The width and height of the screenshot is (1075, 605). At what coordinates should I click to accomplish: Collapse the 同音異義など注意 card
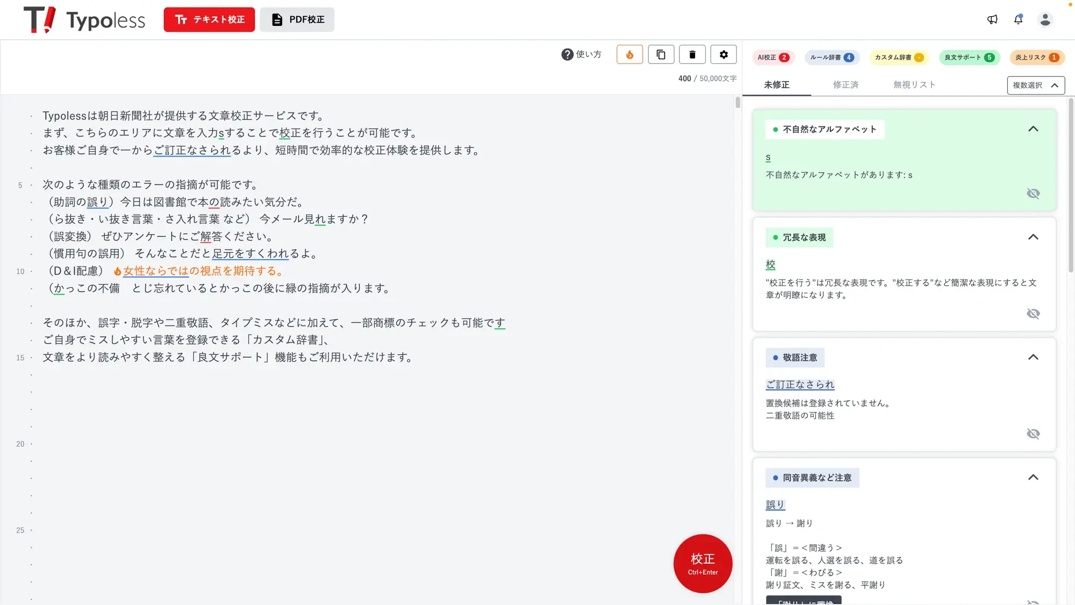tap(1033, 478)
